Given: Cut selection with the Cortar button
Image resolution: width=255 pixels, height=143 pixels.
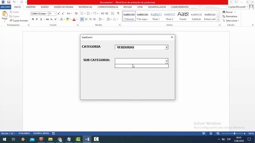Looking at the screenshot, I should 14,12.
